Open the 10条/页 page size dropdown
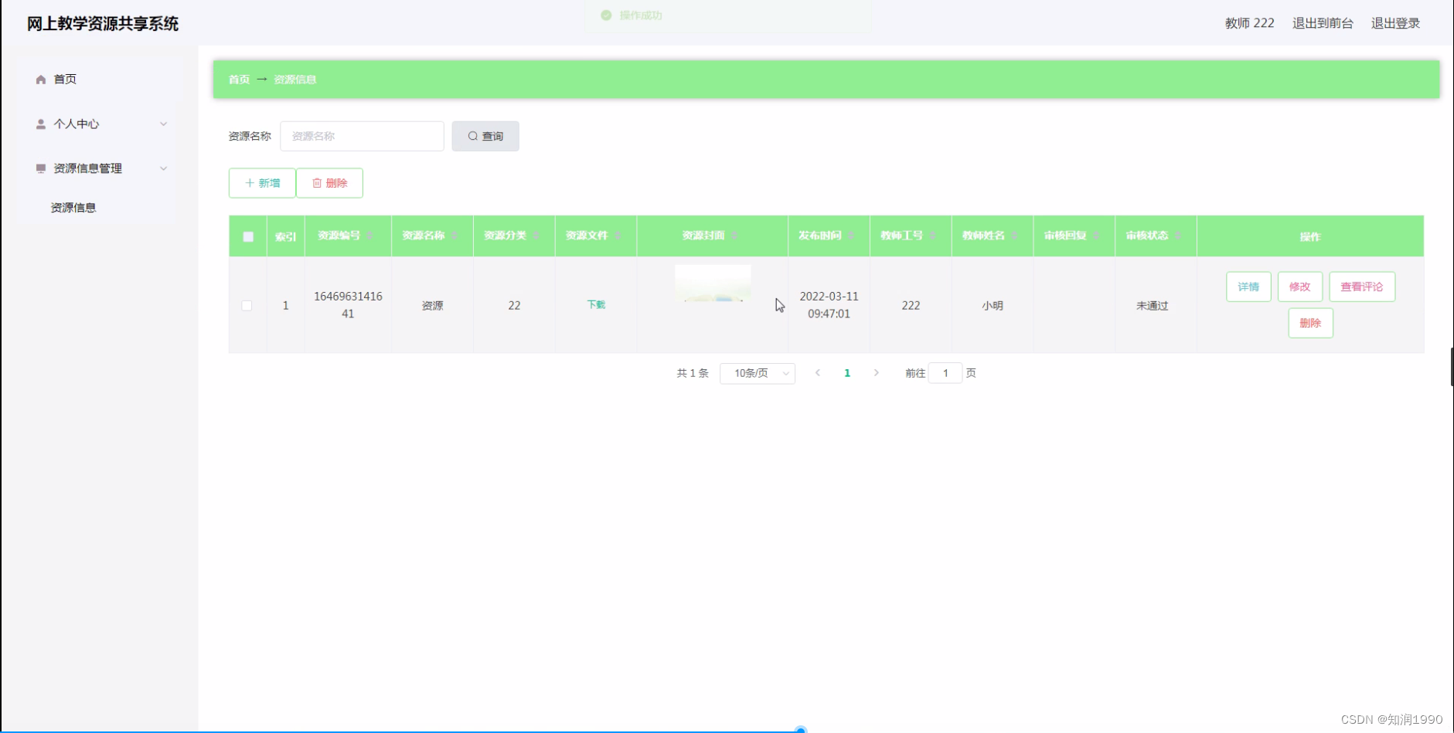1454x733 pixels. [x=757, y=373]
